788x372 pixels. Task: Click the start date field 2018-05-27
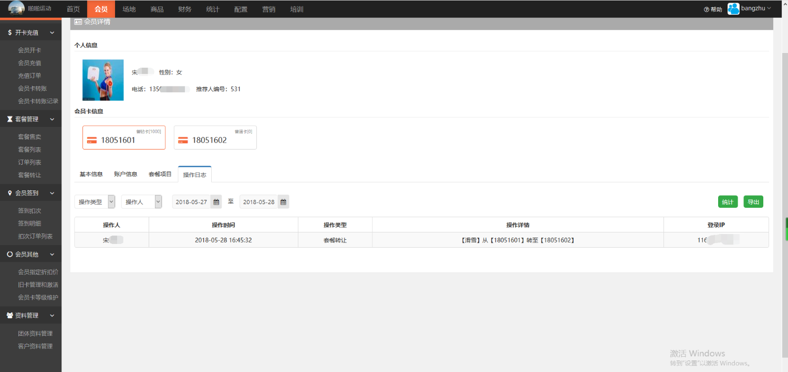(192, 202)
